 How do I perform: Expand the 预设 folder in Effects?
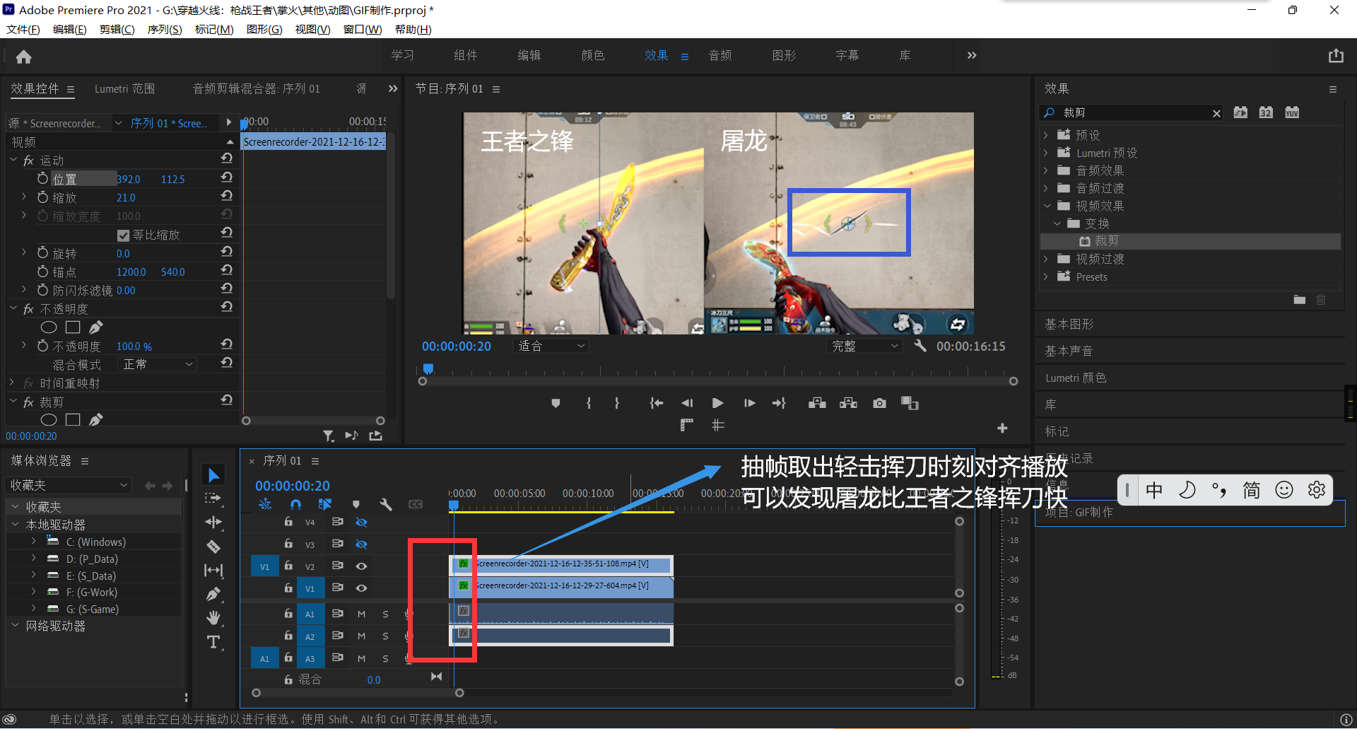[x=1046, y=135]
